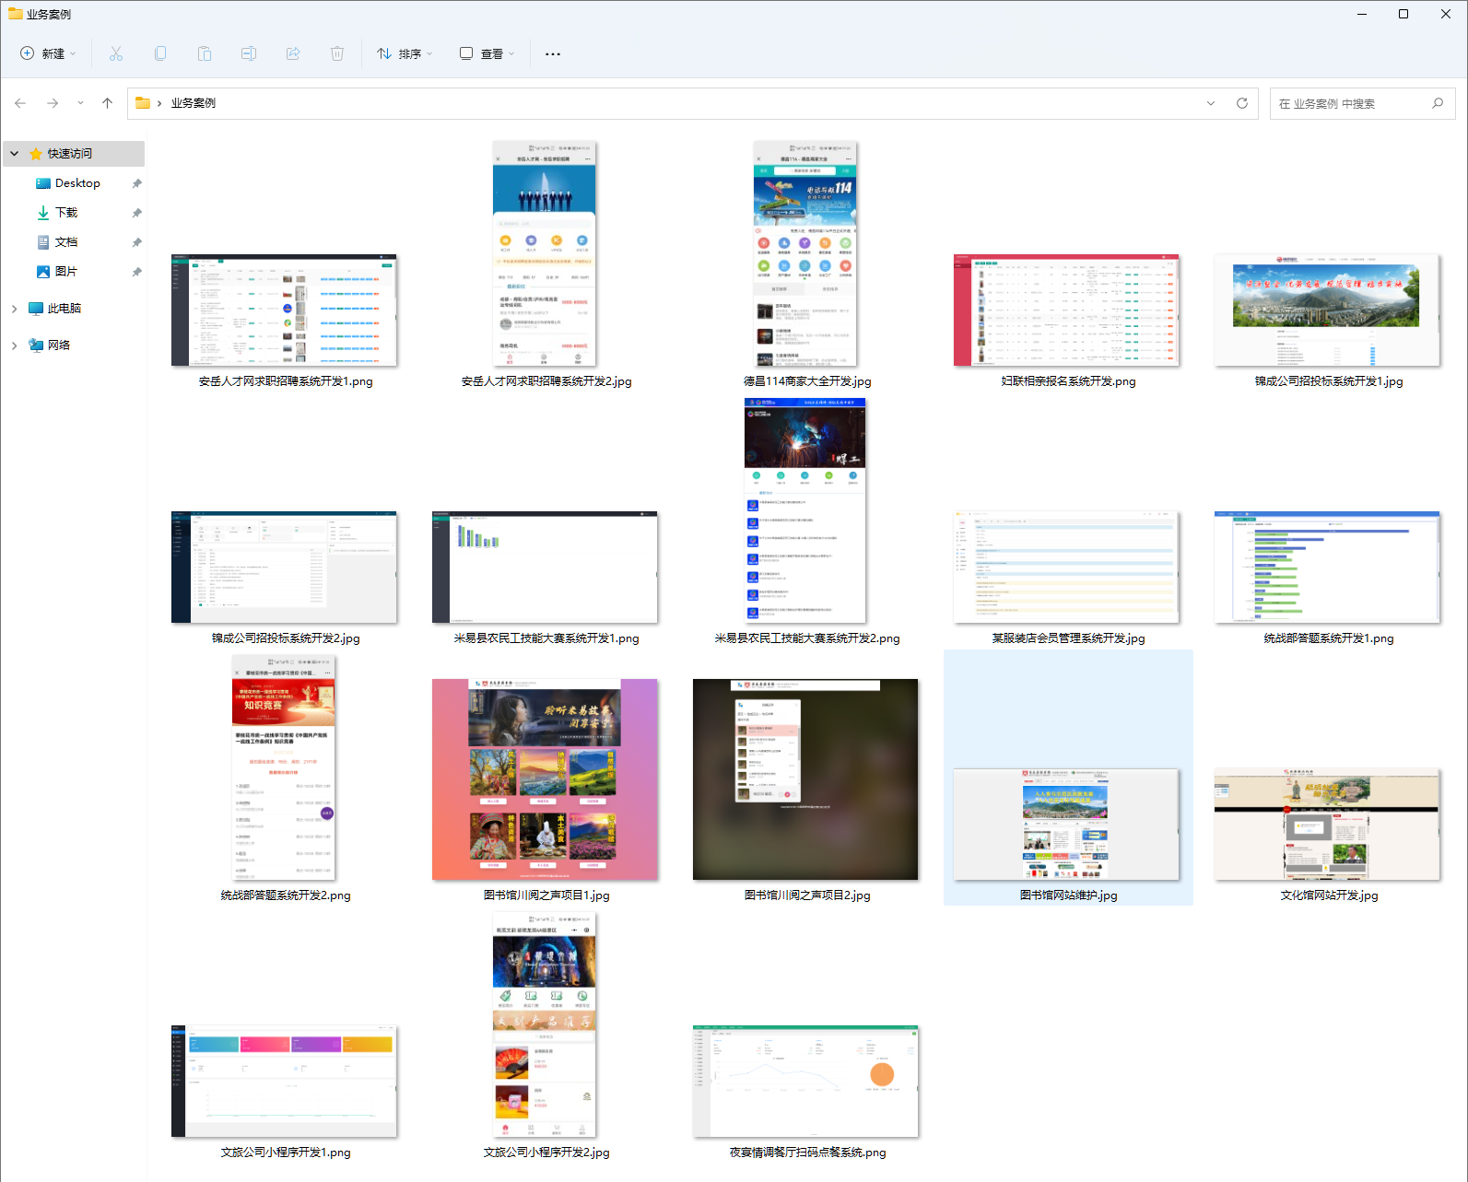Collapse the 快速访问 tree node

pyautogui.click(x=15, y=154)
